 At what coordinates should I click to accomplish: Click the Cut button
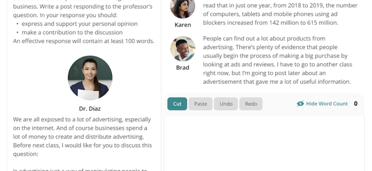click(x=177, y=104)
